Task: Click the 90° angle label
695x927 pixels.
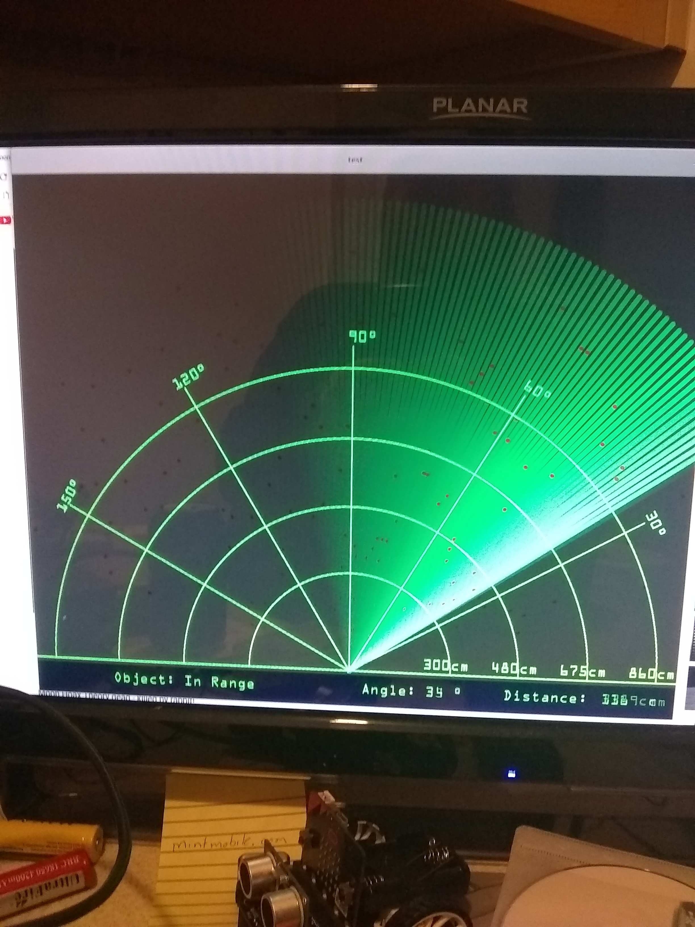Action: [x=363, y=336]
